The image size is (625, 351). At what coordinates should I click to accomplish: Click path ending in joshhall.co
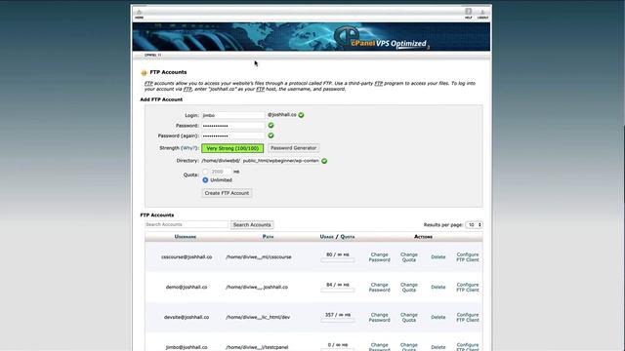pyautogui.click(x=257, y=287)
